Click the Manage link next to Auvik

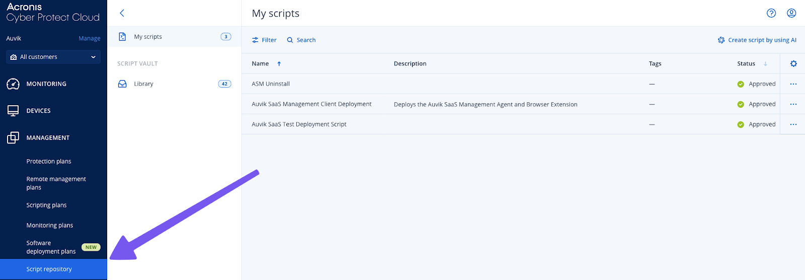(x=90, y=38)
